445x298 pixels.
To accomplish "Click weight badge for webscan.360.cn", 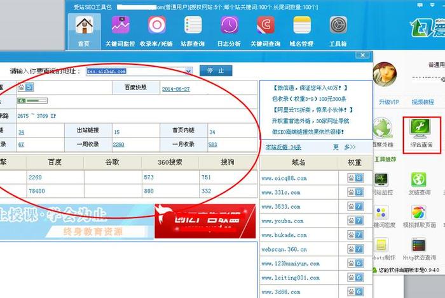I will (355, 249).
